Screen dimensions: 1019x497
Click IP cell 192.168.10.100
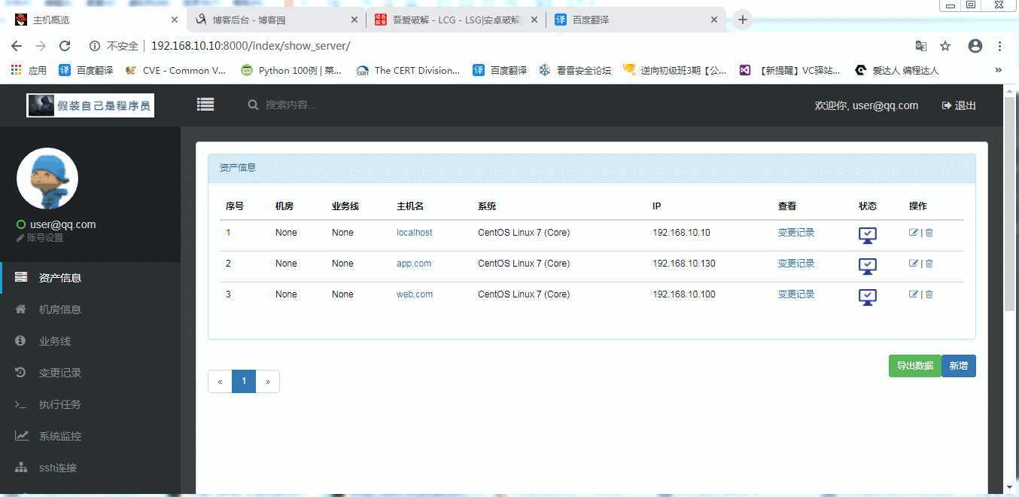pyautogui.click(x=684, y=294)
